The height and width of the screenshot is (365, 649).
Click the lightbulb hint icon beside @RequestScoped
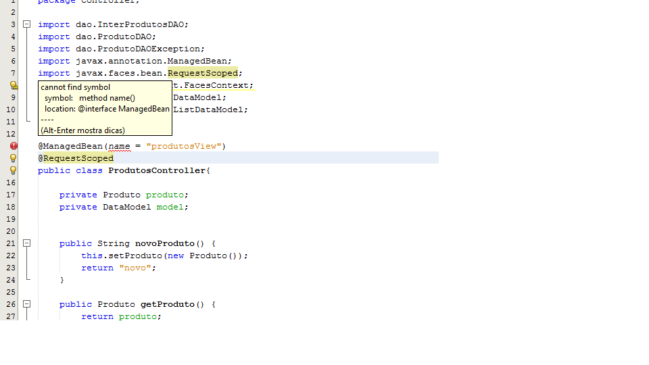pos(14,158)
